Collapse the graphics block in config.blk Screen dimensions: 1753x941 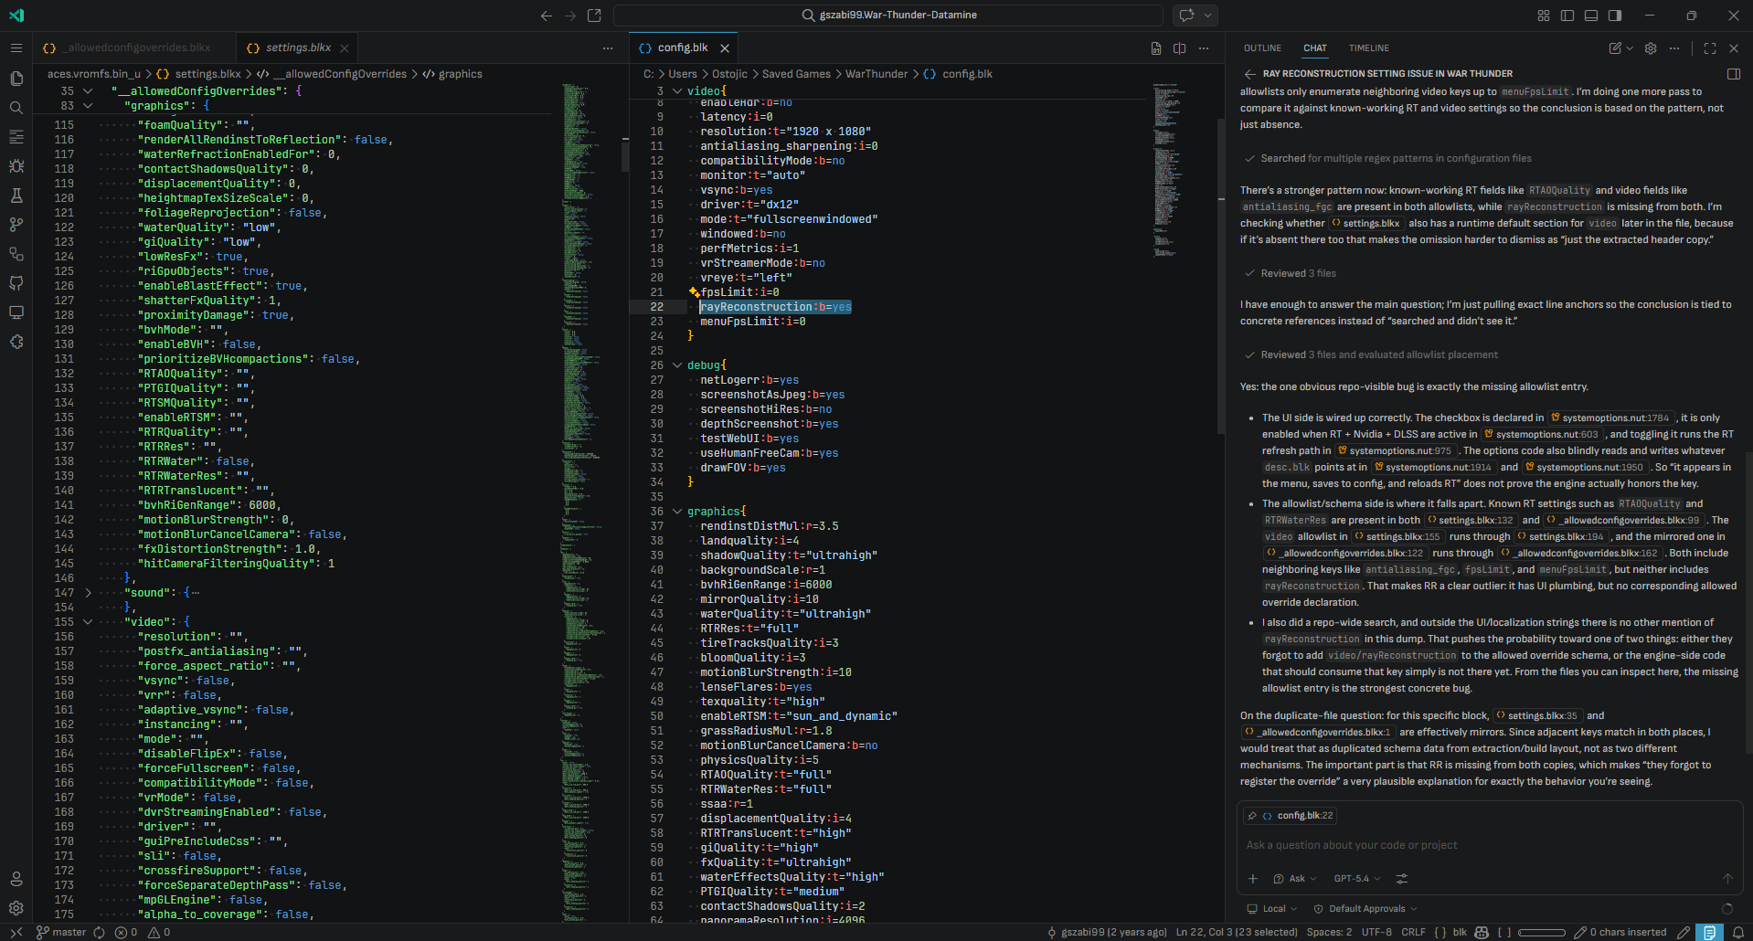coord(677,512)
